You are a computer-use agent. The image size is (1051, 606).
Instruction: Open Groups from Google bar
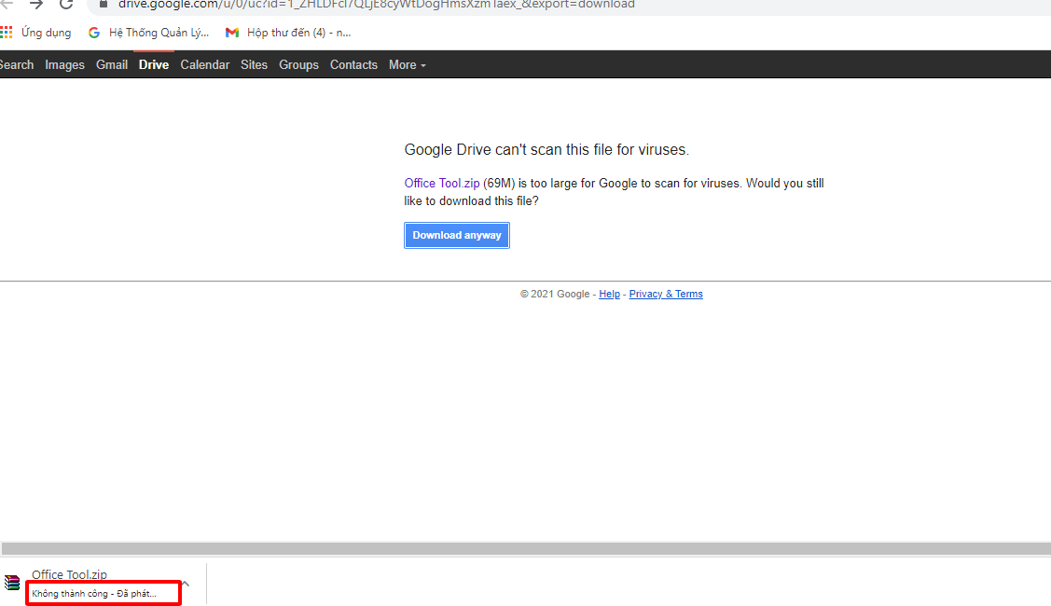click(x=298, y=65)
